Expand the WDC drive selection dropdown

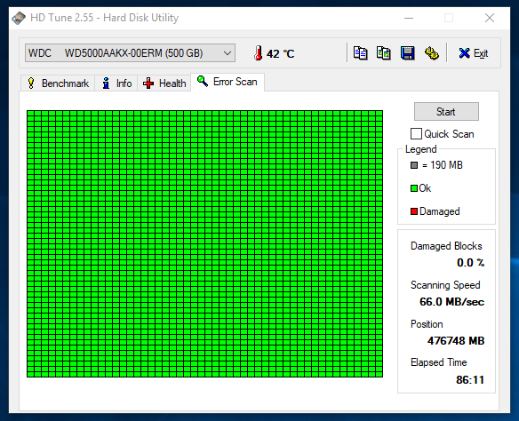pyautogui.click(x=130, y=53)
